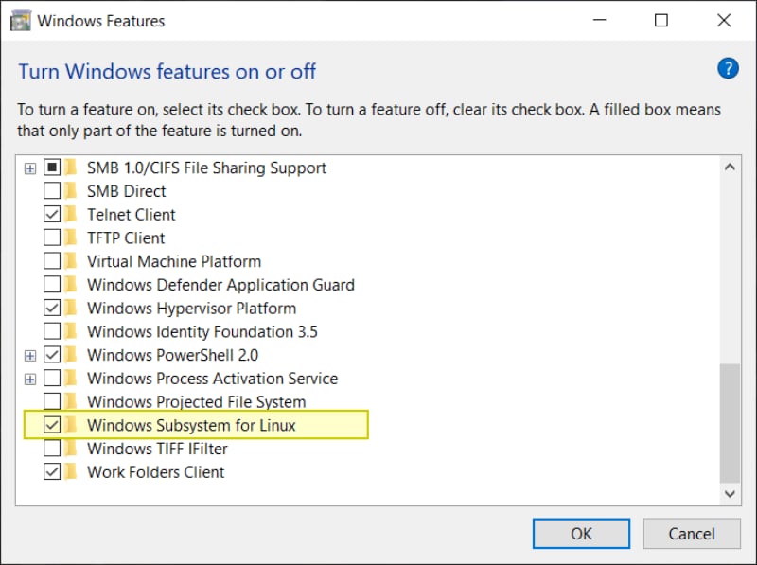The height and width of the screenshot is (565, 757).
Task: Expand Windows PowerShell 2.0
Action: point(29,355)
